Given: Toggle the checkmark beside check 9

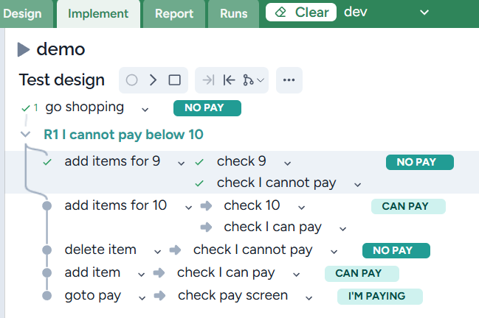Looking at the screenshot, I should 199,162.
